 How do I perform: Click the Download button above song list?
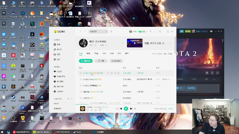click(101, 61)
